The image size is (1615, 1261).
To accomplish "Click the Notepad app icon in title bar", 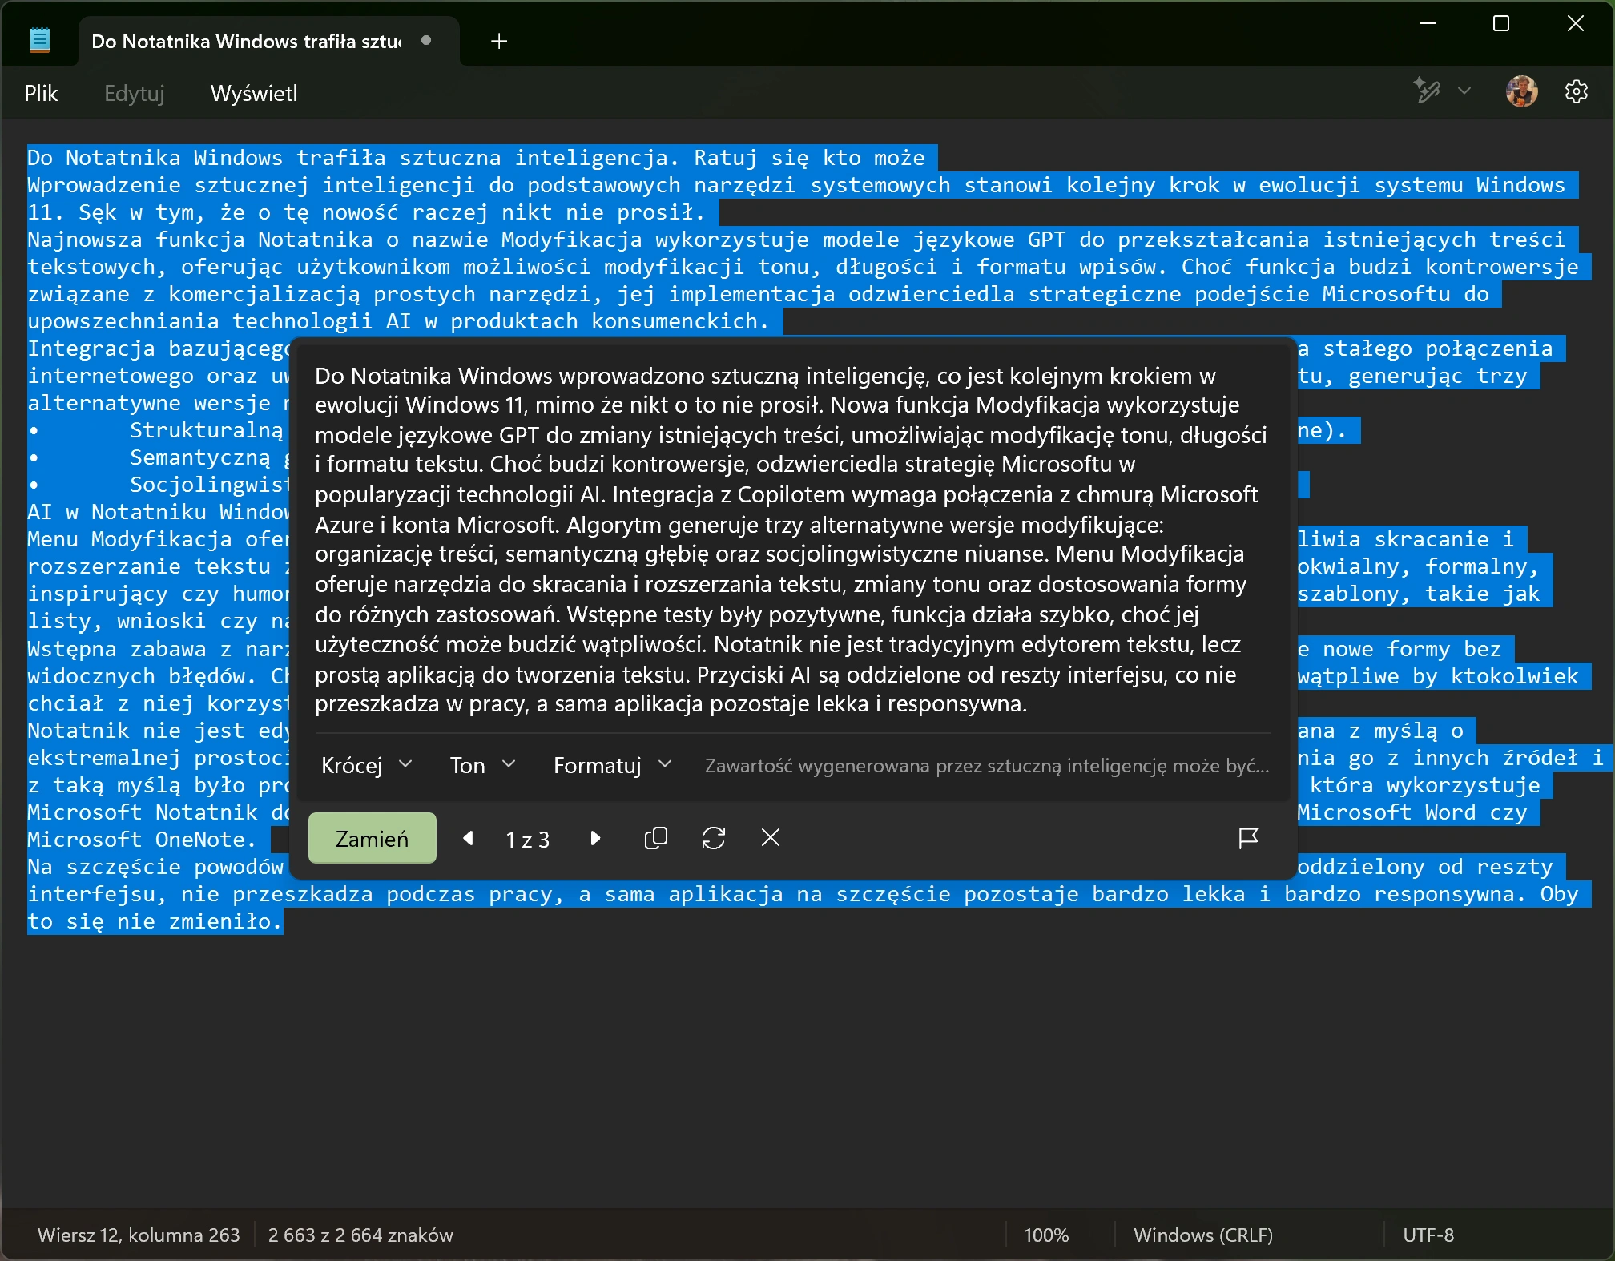I will tap(39, 40).
